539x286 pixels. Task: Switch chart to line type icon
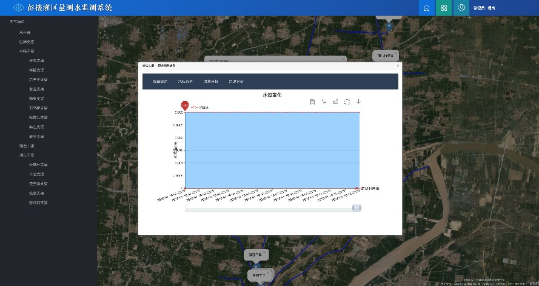coord(324,102)
